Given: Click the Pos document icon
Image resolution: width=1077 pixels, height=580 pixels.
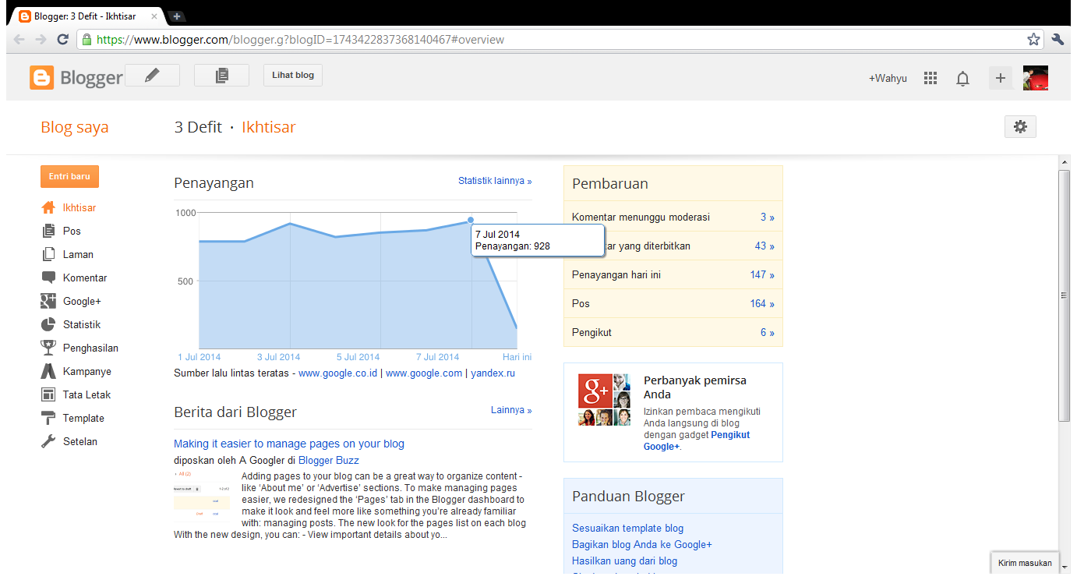Looking at the screenshot, I should [48, 231].
